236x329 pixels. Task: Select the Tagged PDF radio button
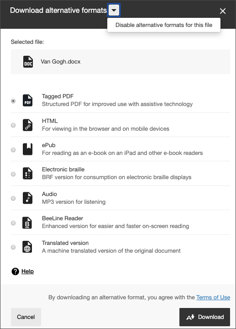pyautogui.click(x=13, y=101)
